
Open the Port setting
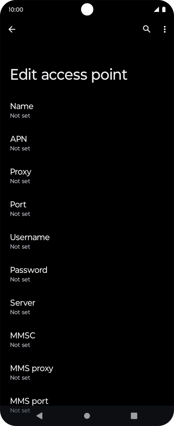87,209
